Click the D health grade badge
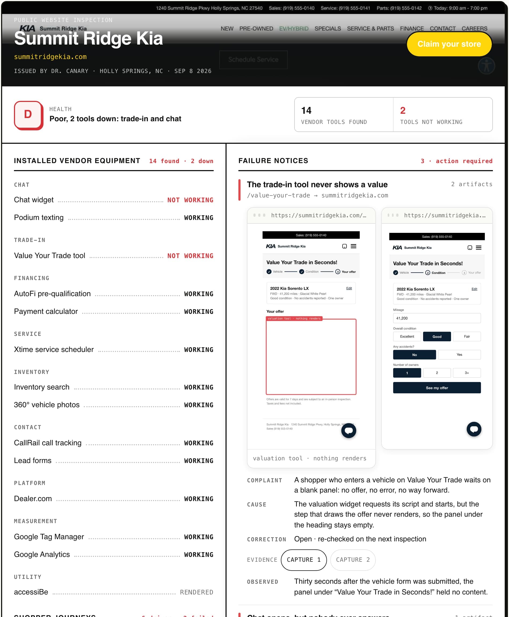The height and width of the screenshot is (617, 509). (28, 115)
